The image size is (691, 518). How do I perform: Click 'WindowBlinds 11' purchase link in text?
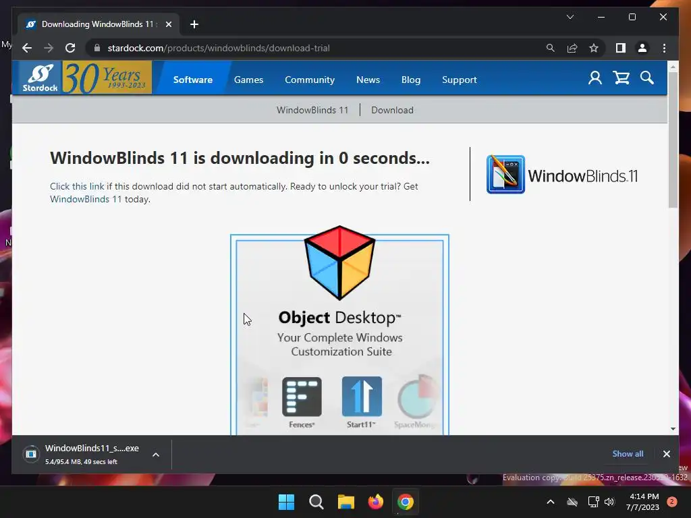pyautogui.click(x=86, y=199)
